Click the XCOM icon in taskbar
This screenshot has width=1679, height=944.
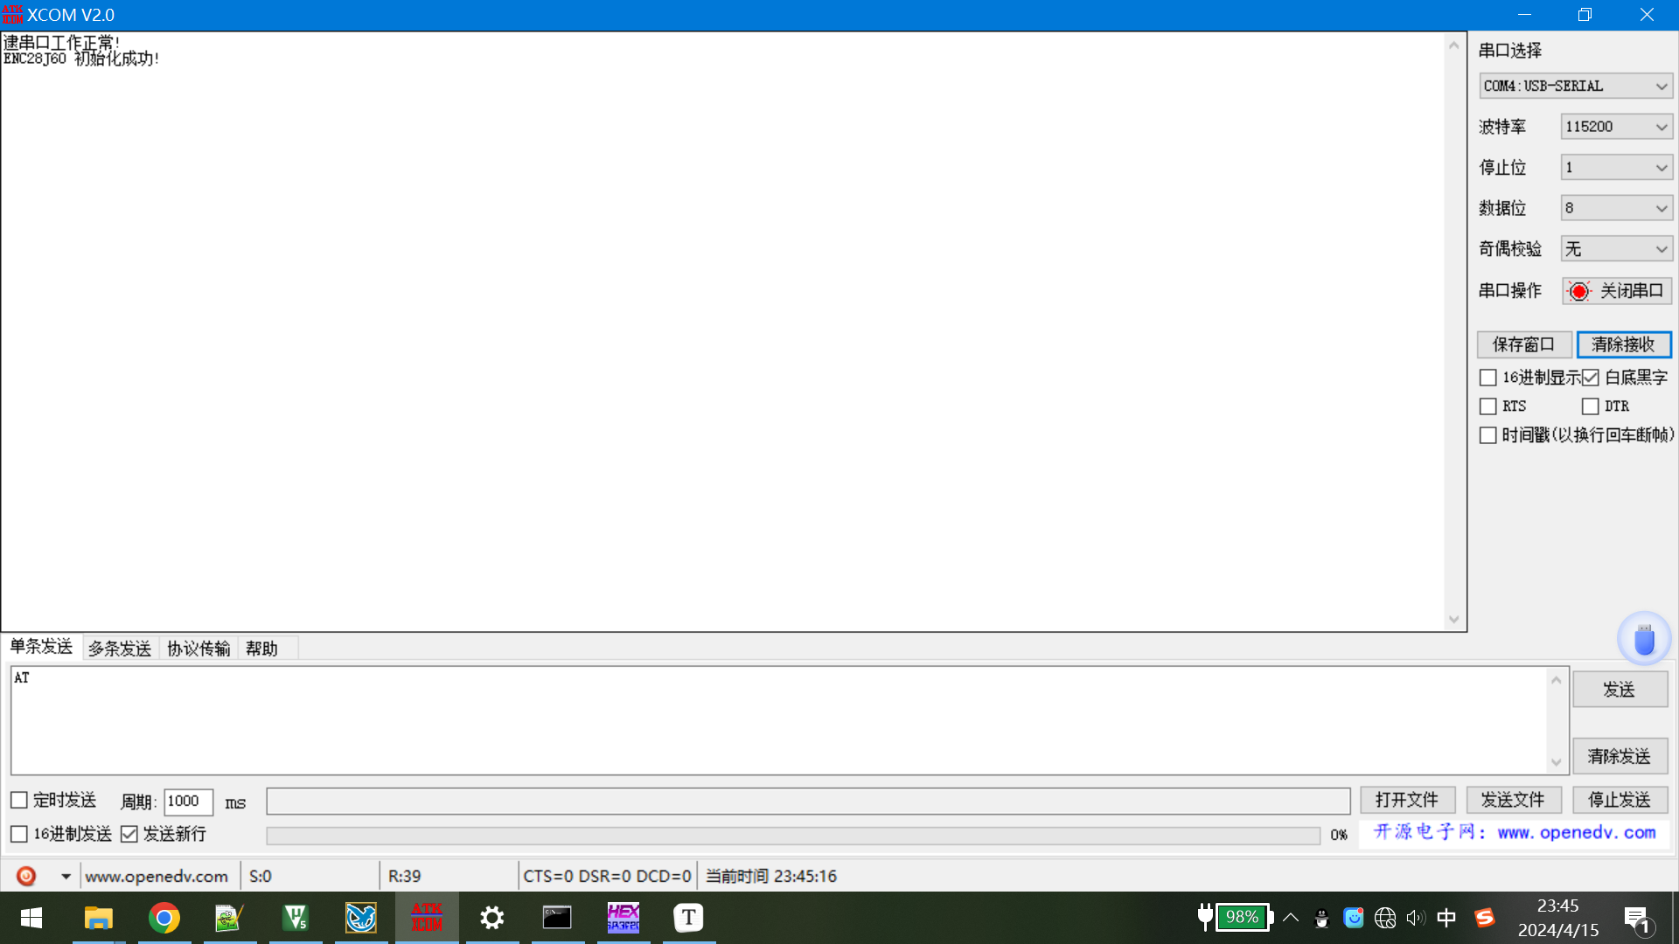[x=427, y=918]
